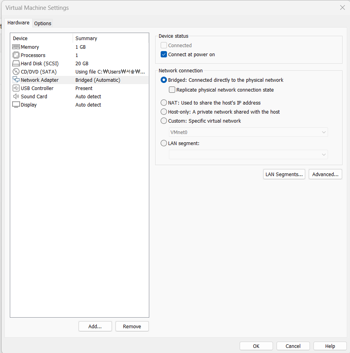Open Advanced network settings
The width and height of the screenshot is (350, 353).
tap(325, 174)
